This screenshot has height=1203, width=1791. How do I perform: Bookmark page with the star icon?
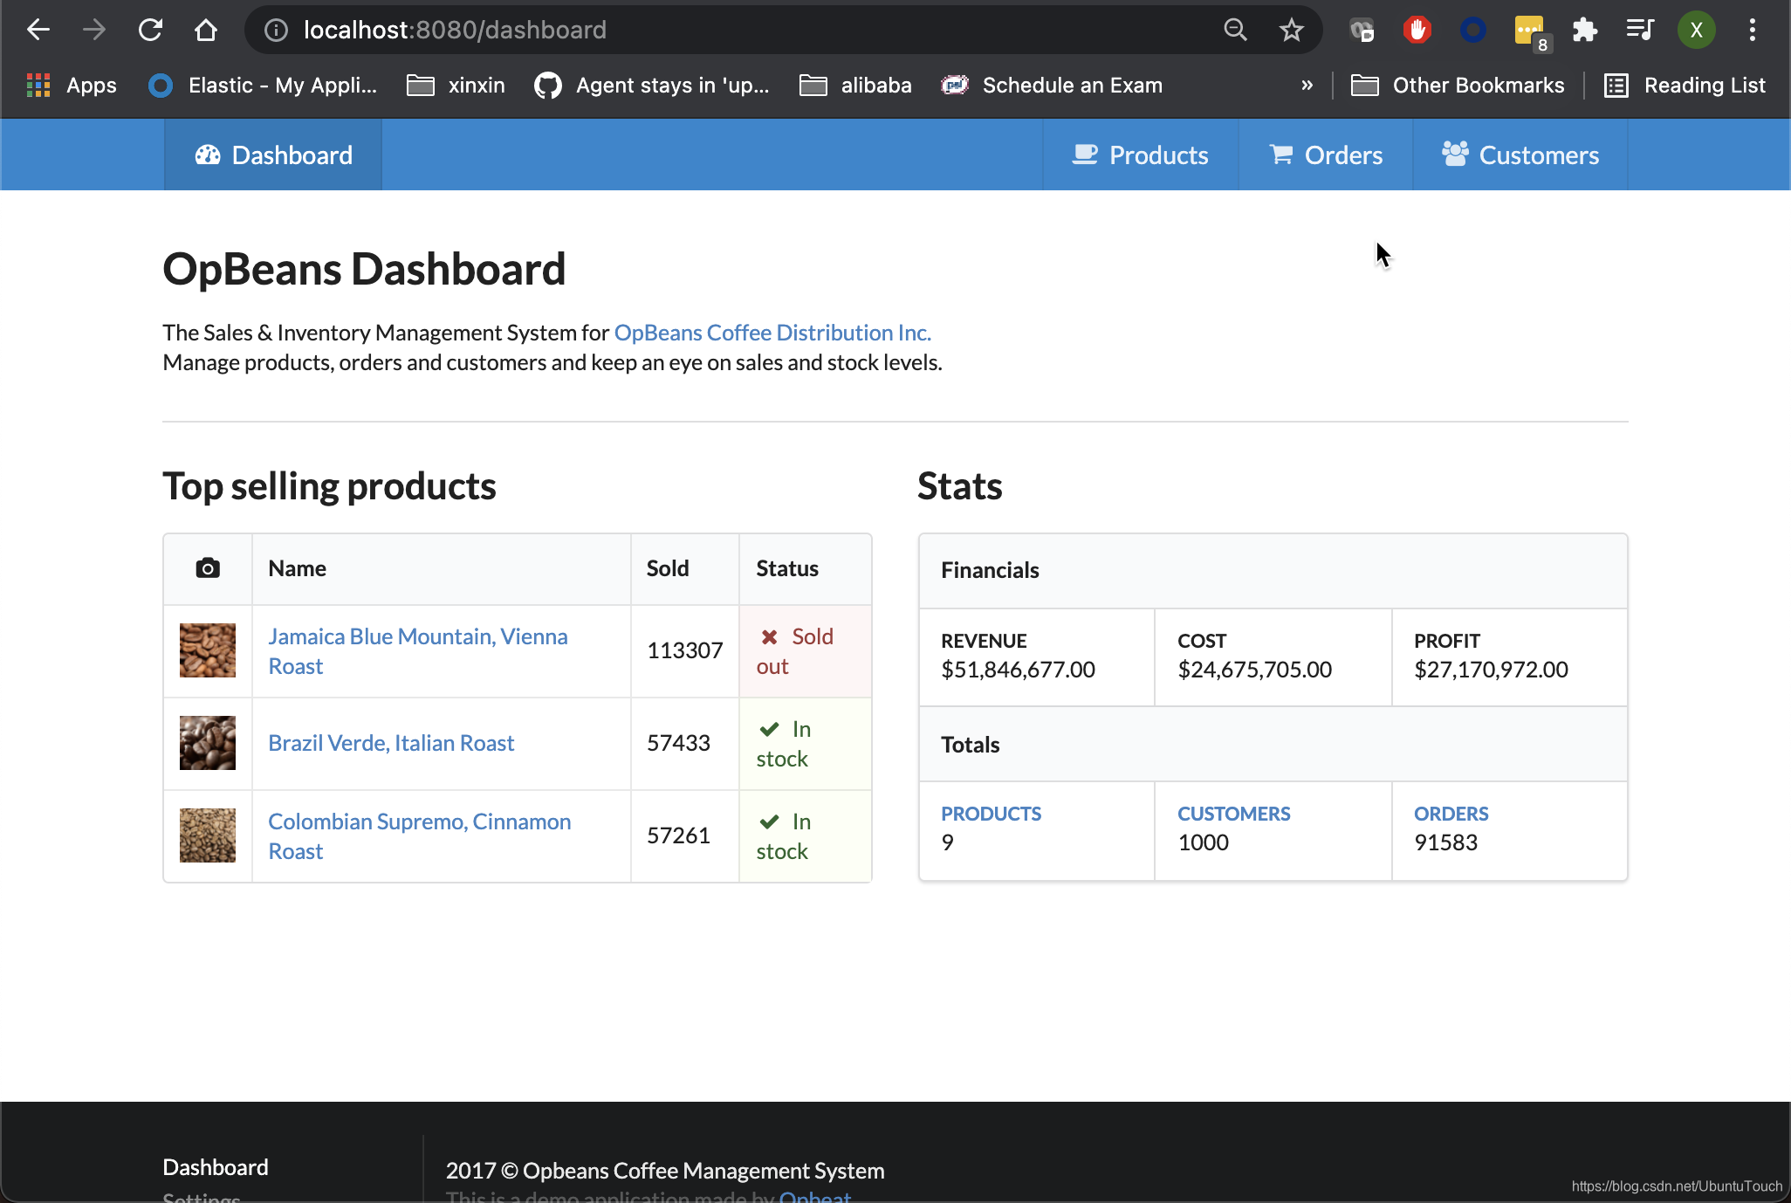point(1291,30)
